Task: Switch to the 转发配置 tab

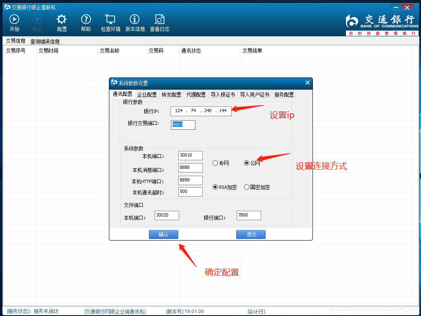Action: [x=171, y=95]
